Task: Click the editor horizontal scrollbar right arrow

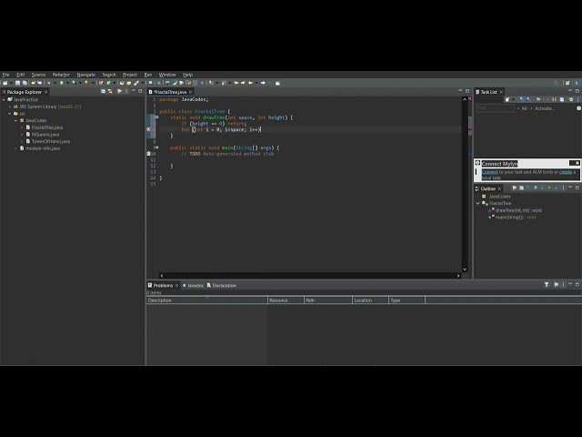Action: coord(458,276)
